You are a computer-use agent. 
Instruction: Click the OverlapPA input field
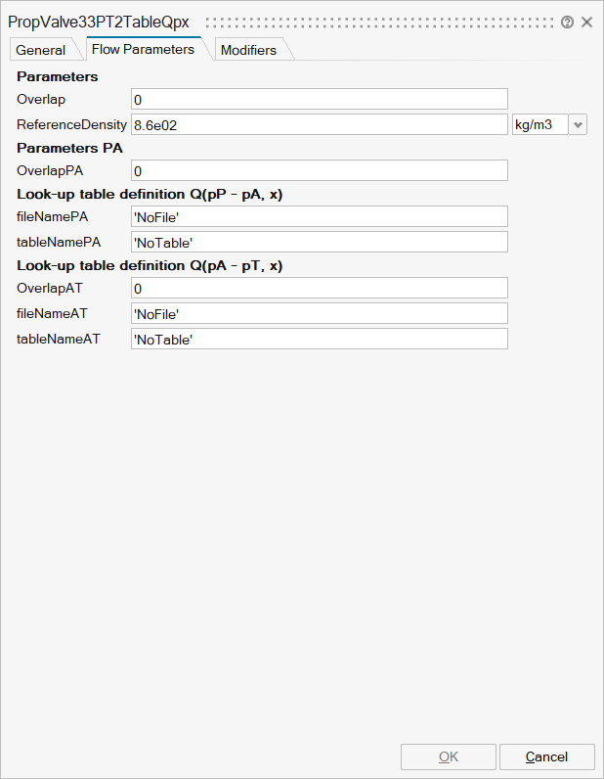click(319, 170)
